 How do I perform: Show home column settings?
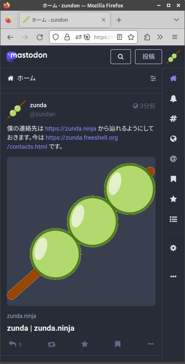tap(153, 78)
